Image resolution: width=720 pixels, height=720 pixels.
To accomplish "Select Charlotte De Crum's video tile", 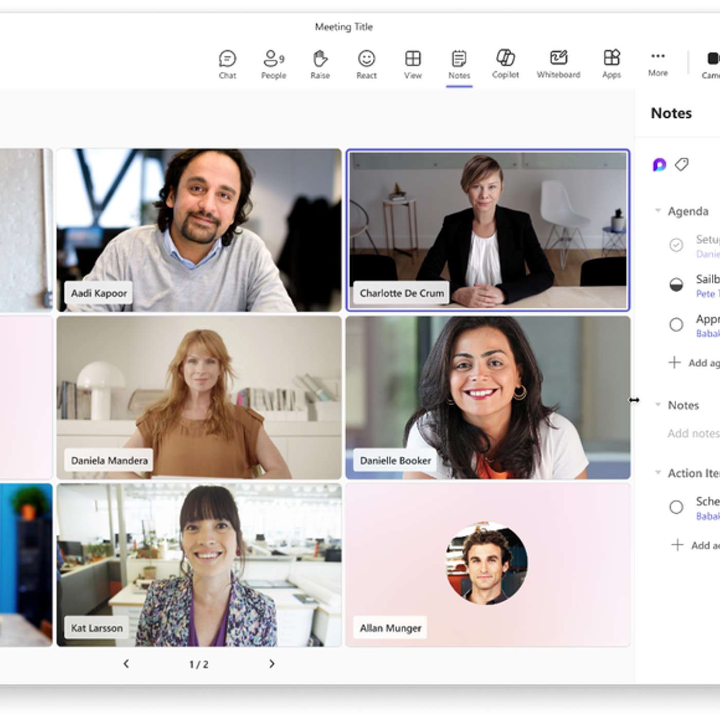I will click(x=488, y=230).
